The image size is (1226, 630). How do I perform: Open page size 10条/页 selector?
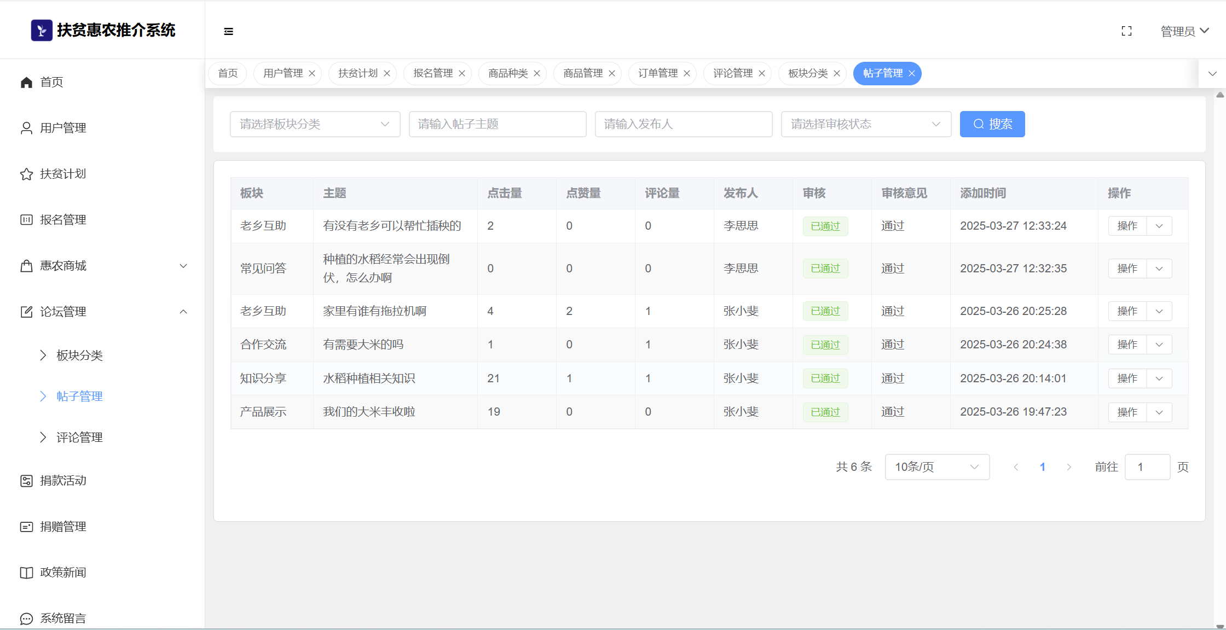click(936, 467)
